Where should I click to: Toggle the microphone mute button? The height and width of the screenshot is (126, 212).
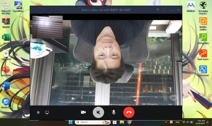[x=114, y=112]
